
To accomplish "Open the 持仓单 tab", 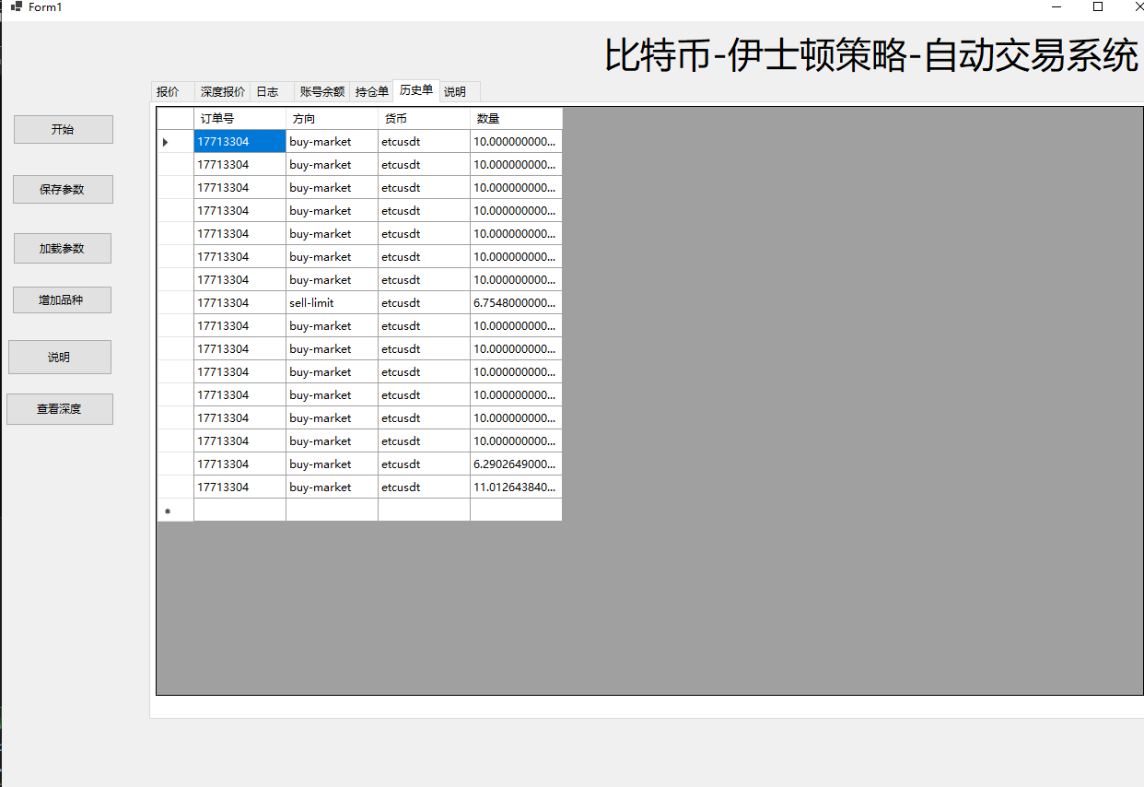I will pos(372,92).
